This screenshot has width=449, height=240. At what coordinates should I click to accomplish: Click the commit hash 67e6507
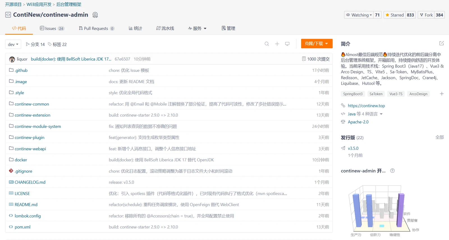[122, 59]
